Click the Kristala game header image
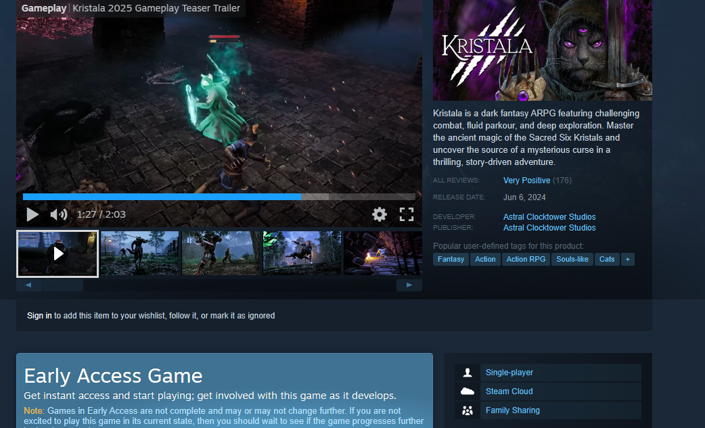This screenshot has width=705, height=428. point(542,50)
